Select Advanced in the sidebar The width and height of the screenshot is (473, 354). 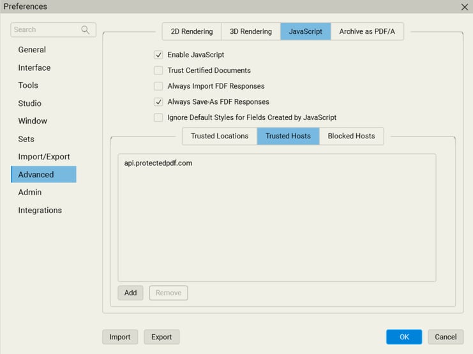[x=44, y=174]
